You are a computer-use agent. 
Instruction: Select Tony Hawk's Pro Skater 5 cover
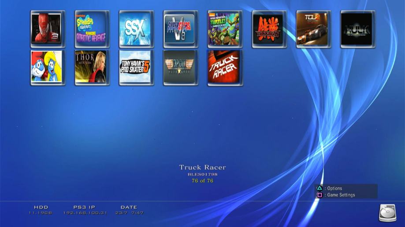coord(136,68)
